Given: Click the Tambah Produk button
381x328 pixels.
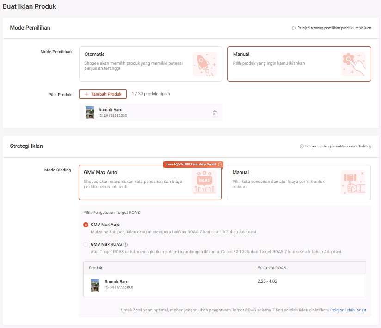Looking at the screenshot, I should point(103,94).
